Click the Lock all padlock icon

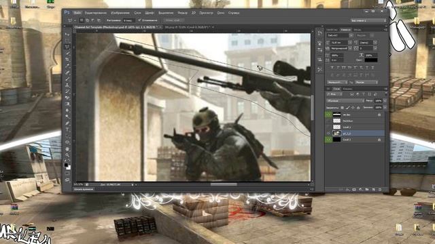(x=358, y=107)
